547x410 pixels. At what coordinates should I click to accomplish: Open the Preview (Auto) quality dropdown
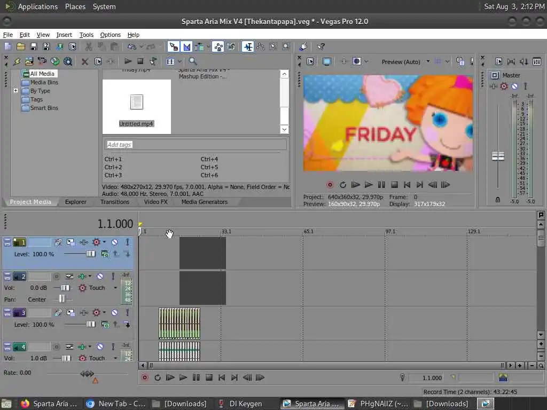coord(405,62)
